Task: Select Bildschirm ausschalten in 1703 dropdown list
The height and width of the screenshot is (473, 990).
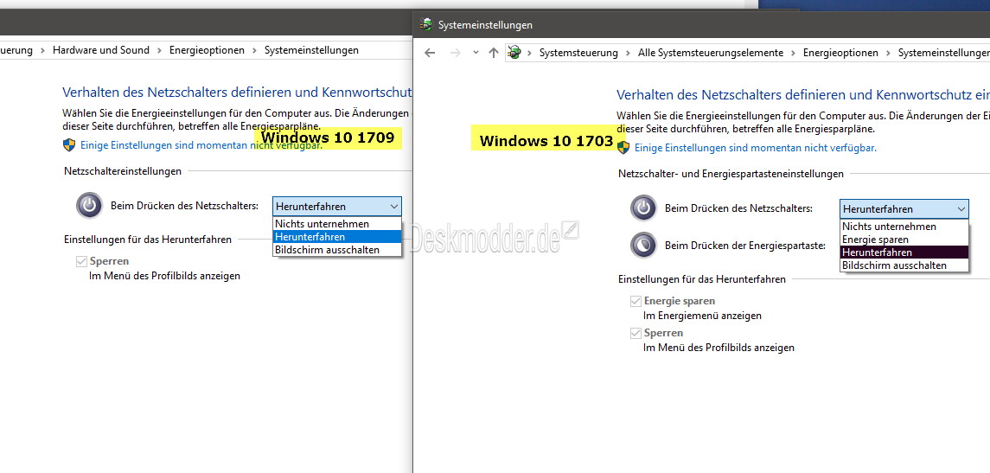Action: click(904, 265)
